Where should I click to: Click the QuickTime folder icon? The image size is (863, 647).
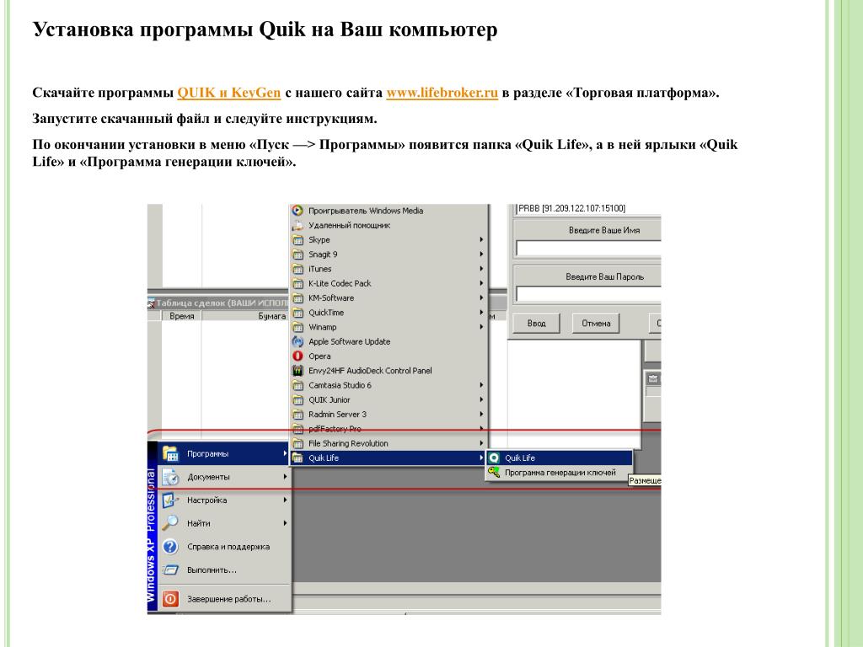pyautogui.click(x=297, y=313)
